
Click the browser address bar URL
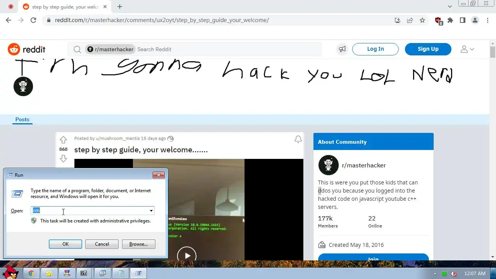pos(162,20)
